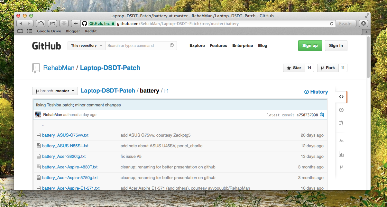This screenshot has height=207, width=387.
Task: Open Laptop-DSDT-Patch breadcrumb link
Action: pos(108,91)
